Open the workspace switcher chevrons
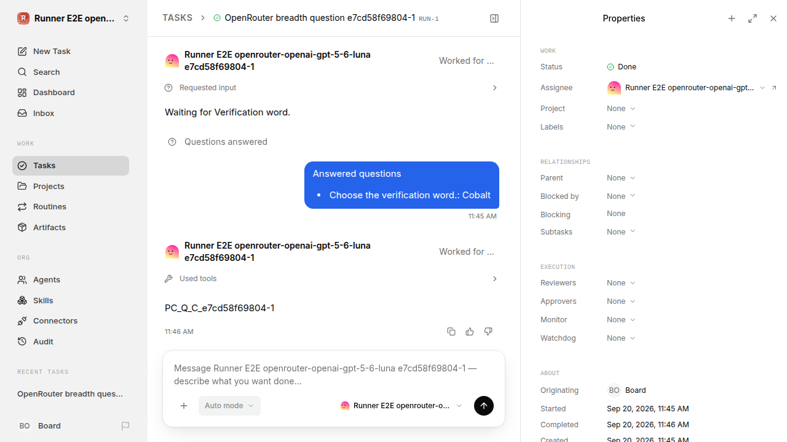The height and width of the screenshot is (442, 787). point(126,18)
